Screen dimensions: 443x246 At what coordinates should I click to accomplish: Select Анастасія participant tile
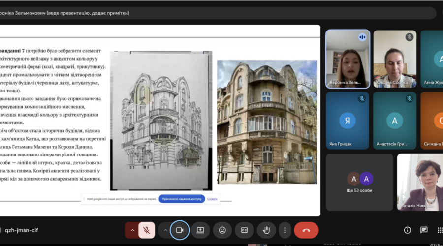click(395, 121)
